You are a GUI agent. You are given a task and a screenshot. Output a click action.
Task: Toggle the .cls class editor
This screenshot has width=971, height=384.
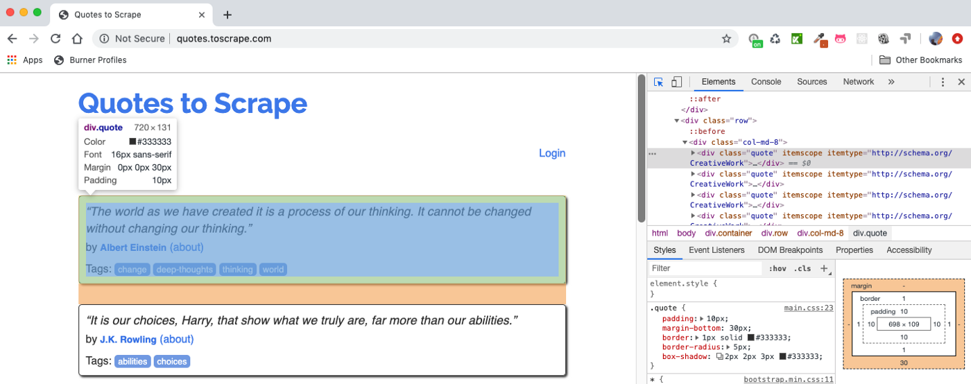click(802, 268)
